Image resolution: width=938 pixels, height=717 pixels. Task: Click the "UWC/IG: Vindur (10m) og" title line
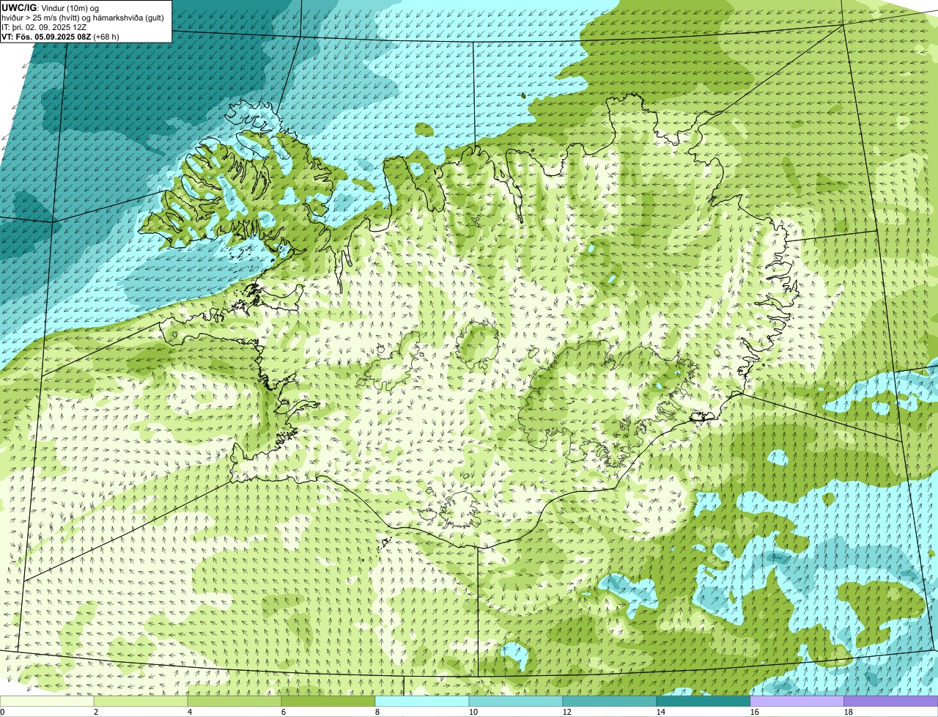pyautogui.click(x=51, y=8)
